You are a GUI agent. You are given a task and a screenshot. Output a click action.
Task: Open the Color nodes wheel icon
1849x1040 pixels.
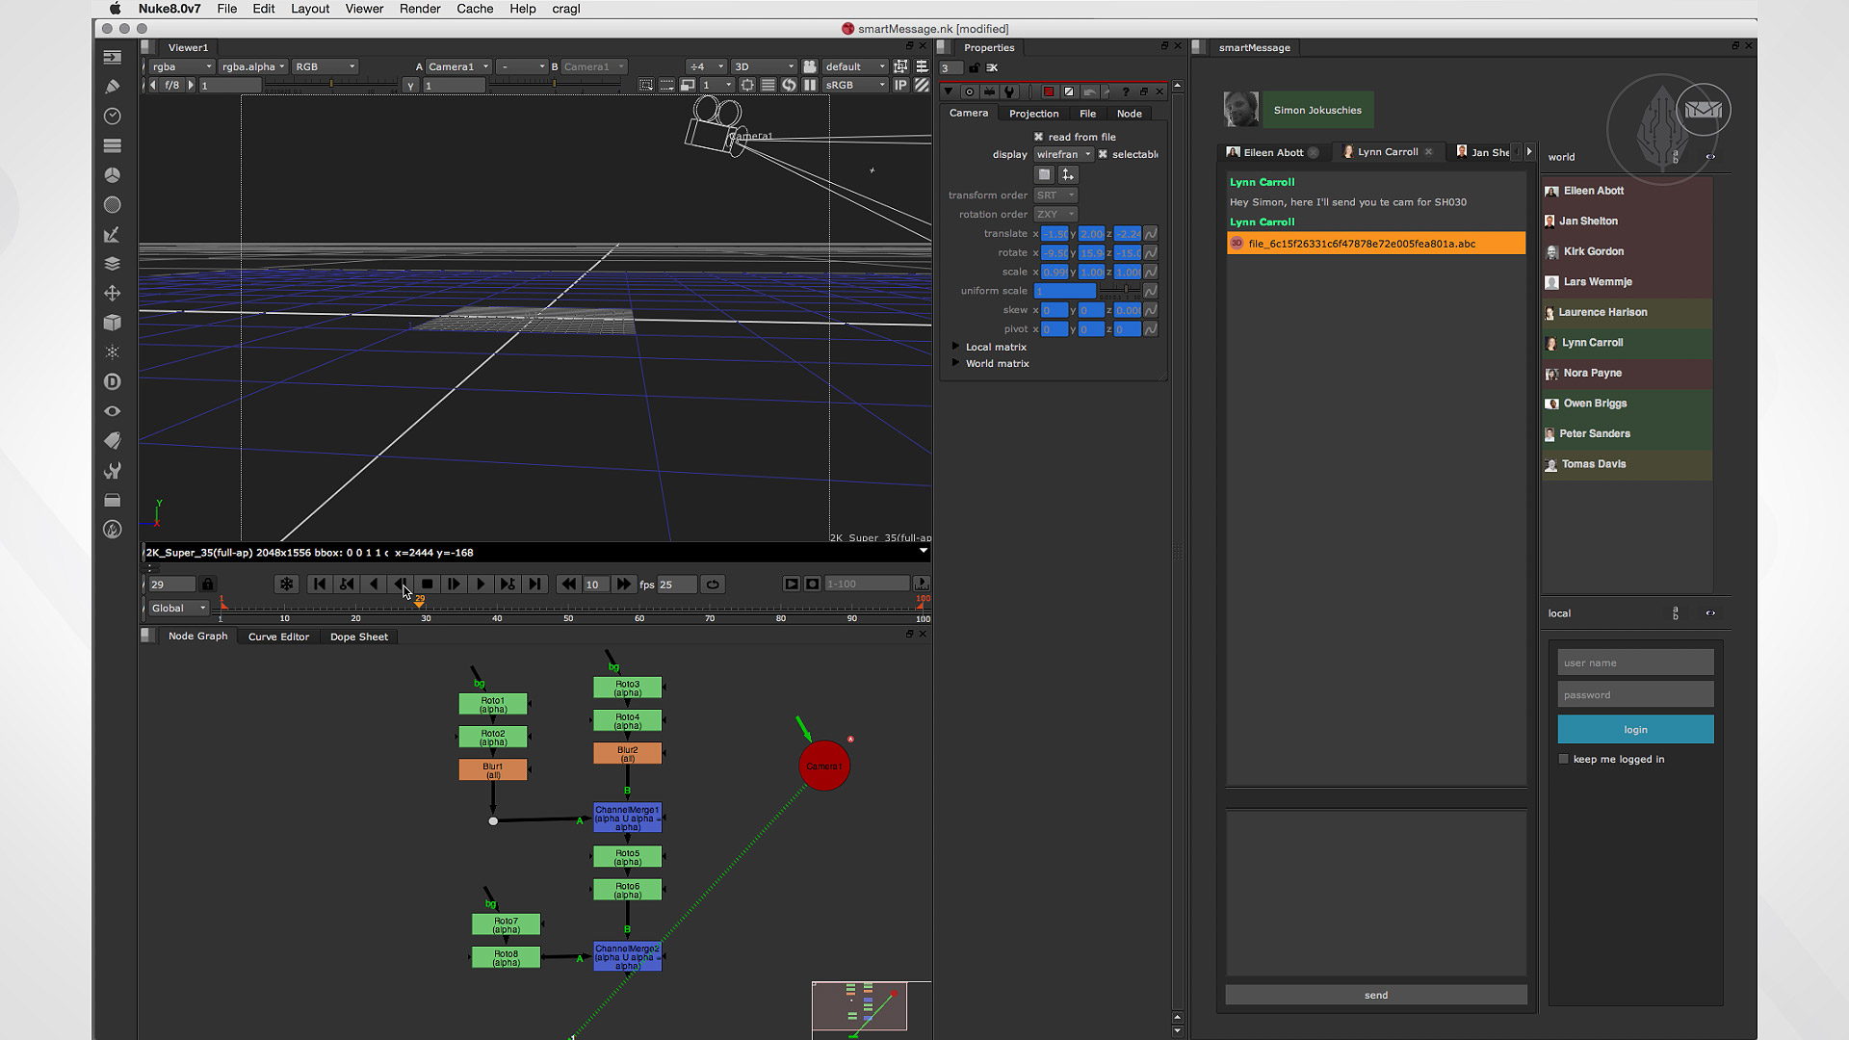112,175
